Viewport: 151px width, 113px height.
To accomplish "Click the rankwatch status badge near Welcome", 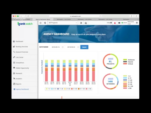I will 124,23.
